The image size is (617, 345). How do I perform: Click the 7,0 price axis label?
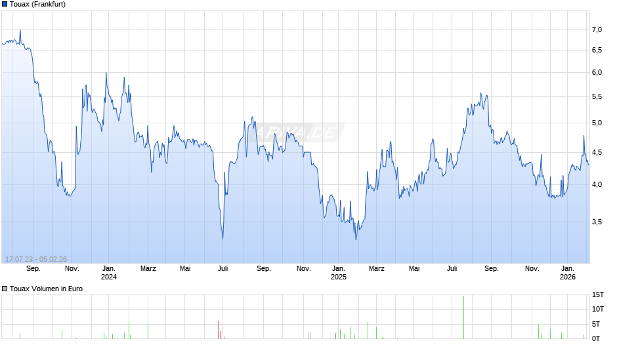point(597,30)
